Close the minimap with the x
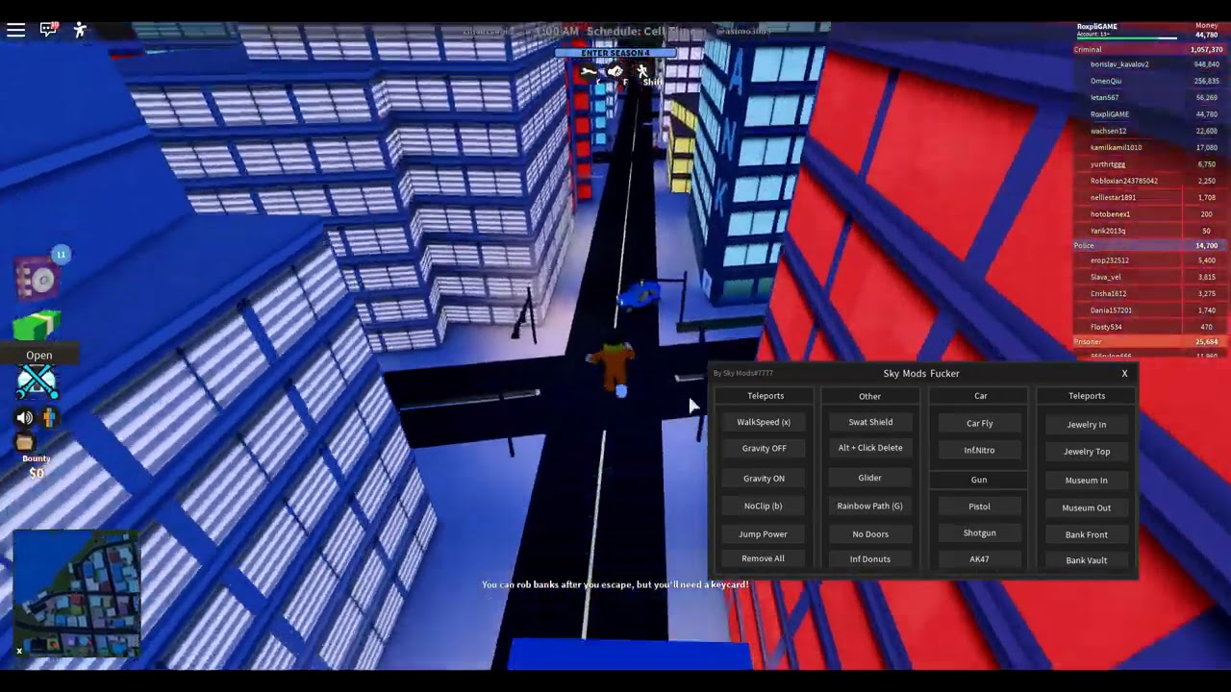Screen dimensions: 1231x692 coord(18,651)
